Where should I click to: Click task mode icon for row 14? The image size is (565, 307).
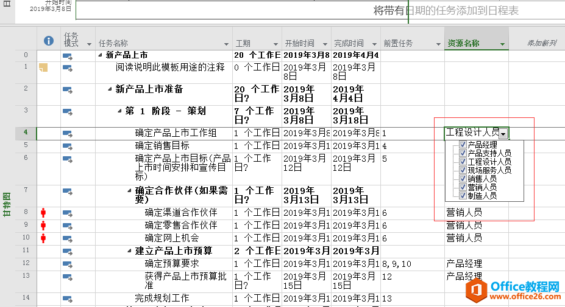click(68, 298)
